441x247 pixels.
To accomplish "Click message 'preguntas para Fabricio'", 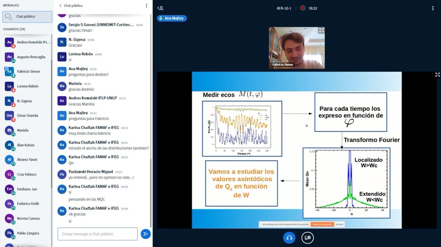I will 89,119.
